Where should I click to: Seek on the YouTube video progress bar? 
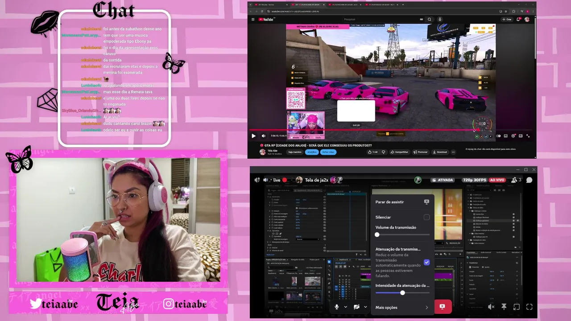[392, 130]
